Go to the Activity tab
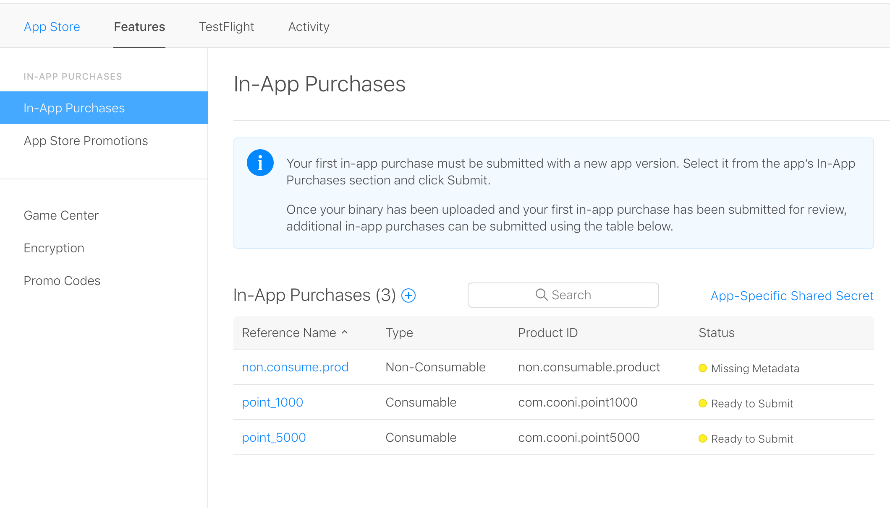This screenshot has width=890, height=508. coord(309,26)
